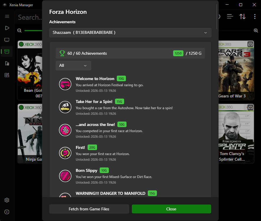Click the trophy icon in achievements summary
The image size is (261, 221).
62,53
